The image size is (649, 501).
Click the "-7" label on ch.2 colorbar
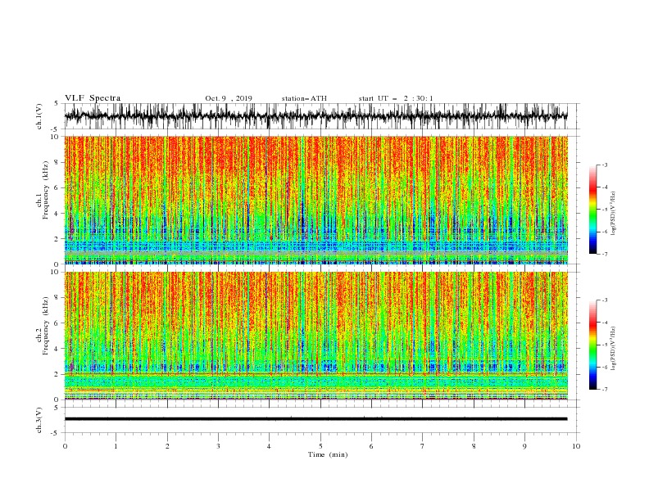[x=605, y=390]
